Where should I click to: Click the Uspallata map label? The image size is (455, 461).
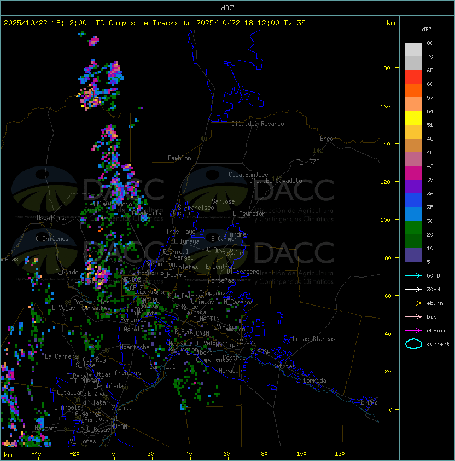51,218
